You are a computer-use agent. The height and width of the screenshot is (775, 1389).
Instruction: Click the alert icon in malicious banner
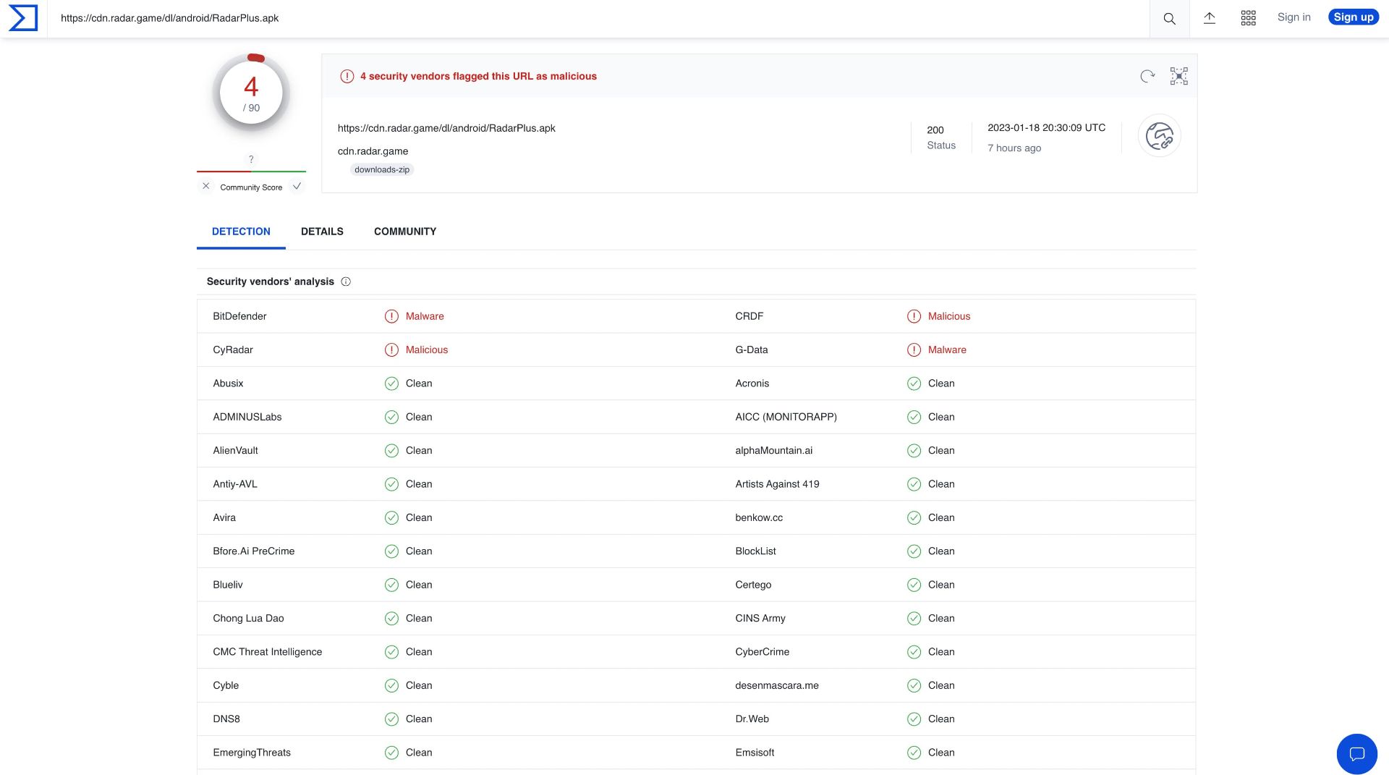(x=347, y=76)
